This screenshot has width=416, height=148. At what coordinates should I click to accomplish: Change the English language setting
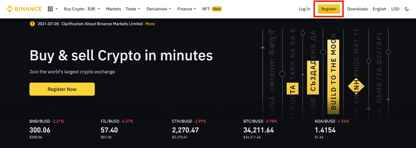(x=379, y=9)
